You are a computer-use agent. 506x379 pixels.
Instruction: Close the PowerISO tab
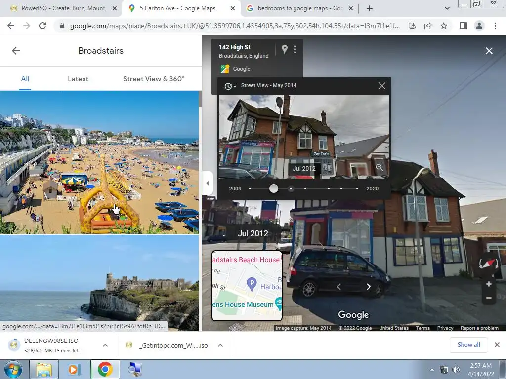115,9
